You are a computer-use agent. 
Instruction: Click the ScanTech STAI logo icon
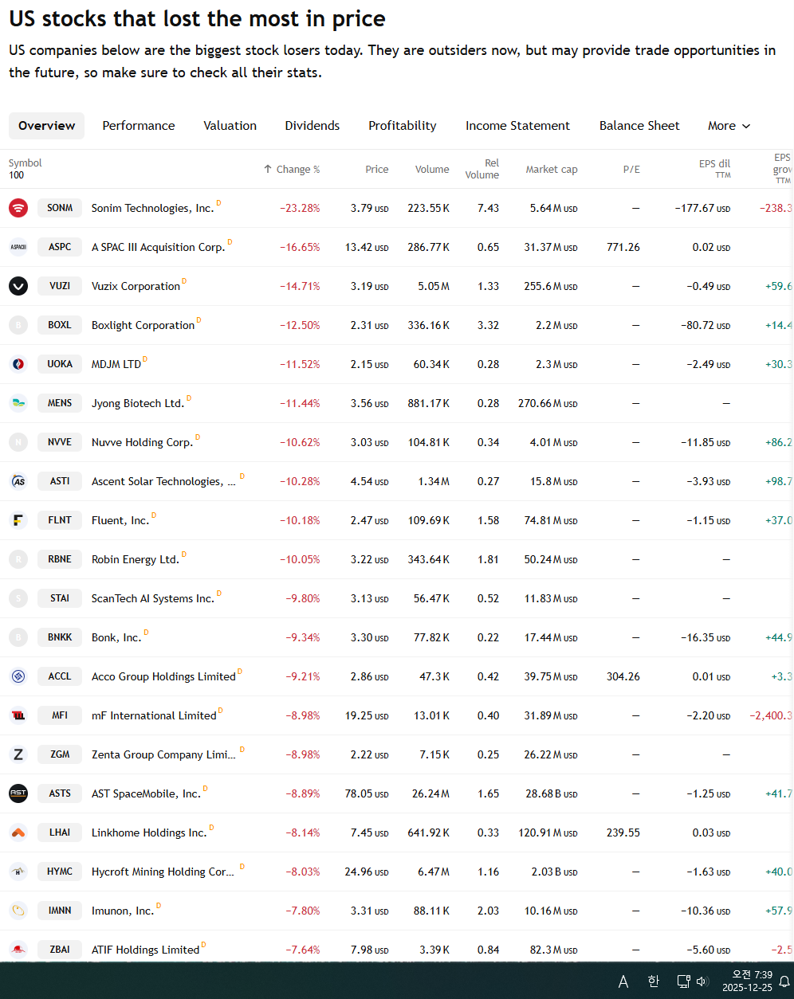click(18, 598)
